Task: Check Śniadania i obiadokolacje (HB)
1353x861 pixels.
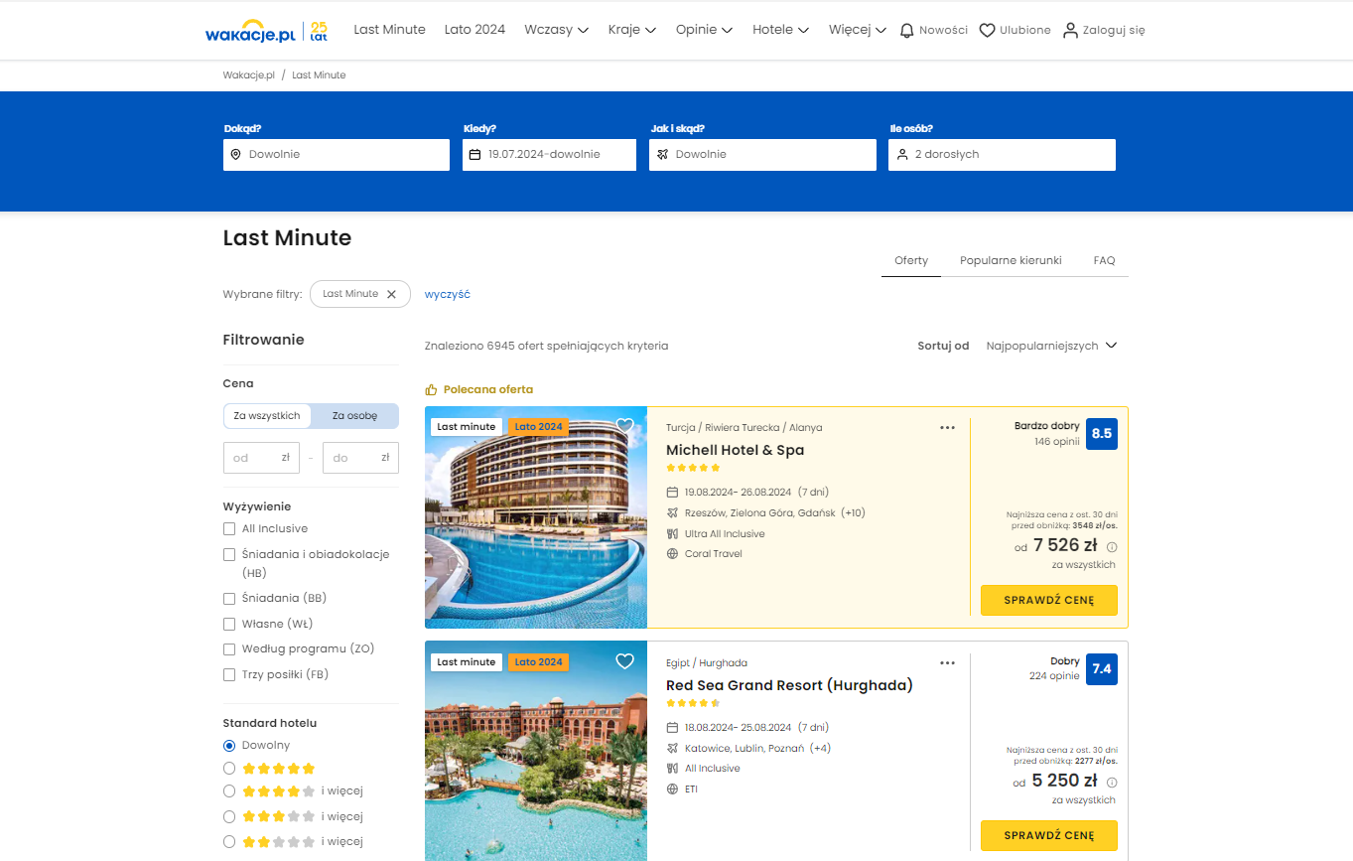Action: [x=229, y=555]
